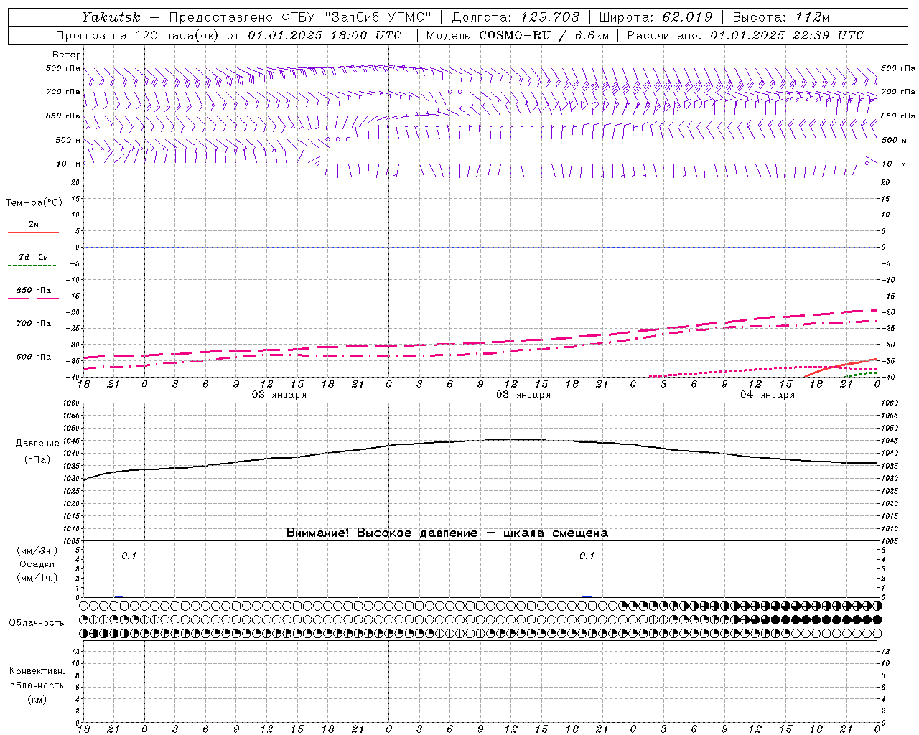
Task: Click the Модель COSMO-RU / 6.6км label
Action: click(518, 35)
